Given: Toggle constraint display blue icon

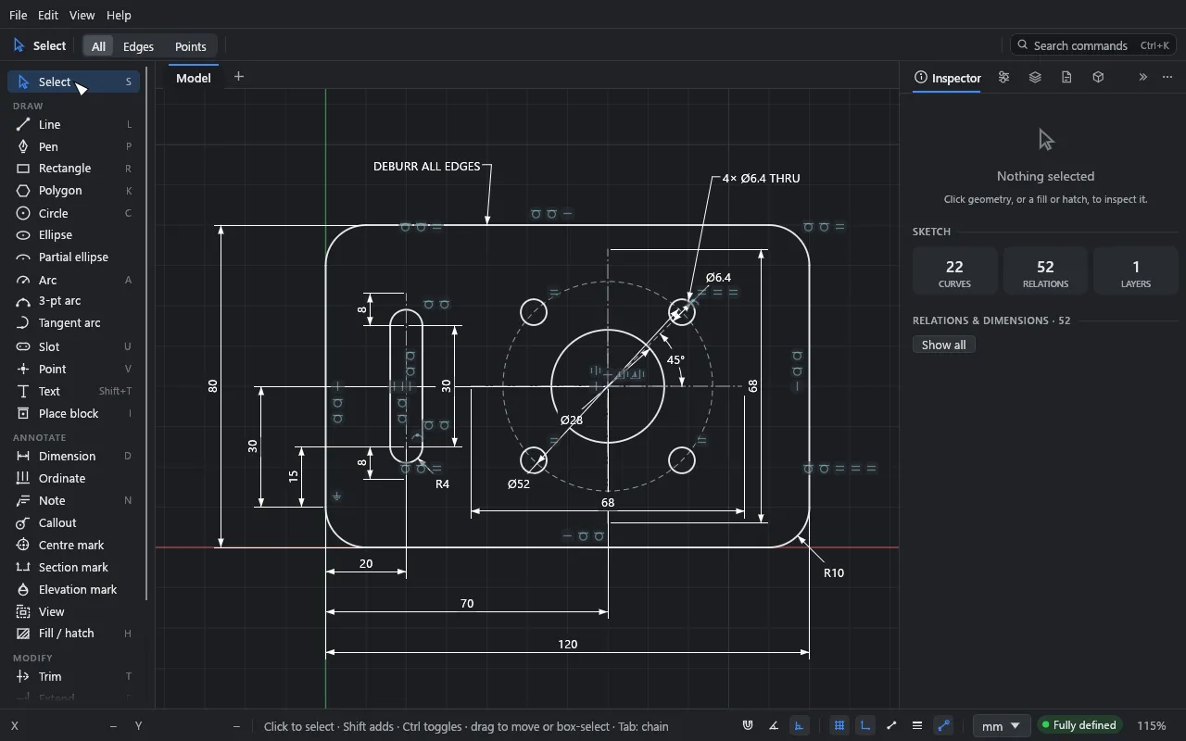Looking at the screenshot, I should pyautogui.click(x=943, y=726).
